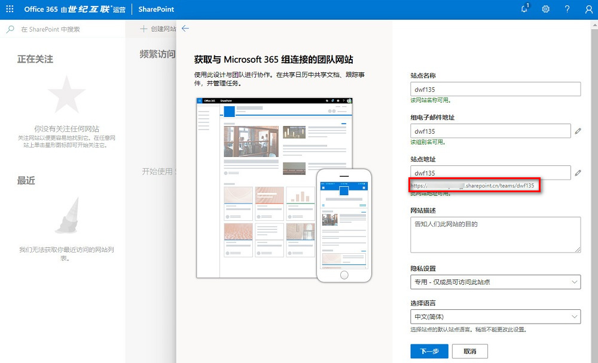Click the dialog title 获取与 Microsoft 365 组连接的团队网站

point(273,60)
